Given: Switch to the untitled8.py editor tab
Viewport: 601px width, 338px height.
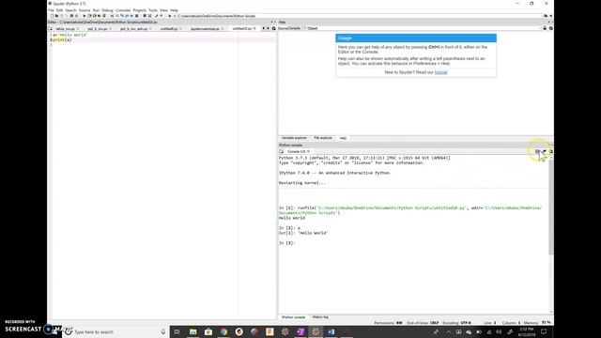Looking at the screenshot, I should 169,29.
